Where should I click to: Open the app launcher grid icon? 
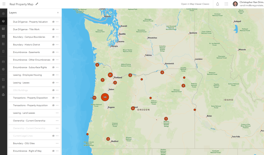point(226,4)
